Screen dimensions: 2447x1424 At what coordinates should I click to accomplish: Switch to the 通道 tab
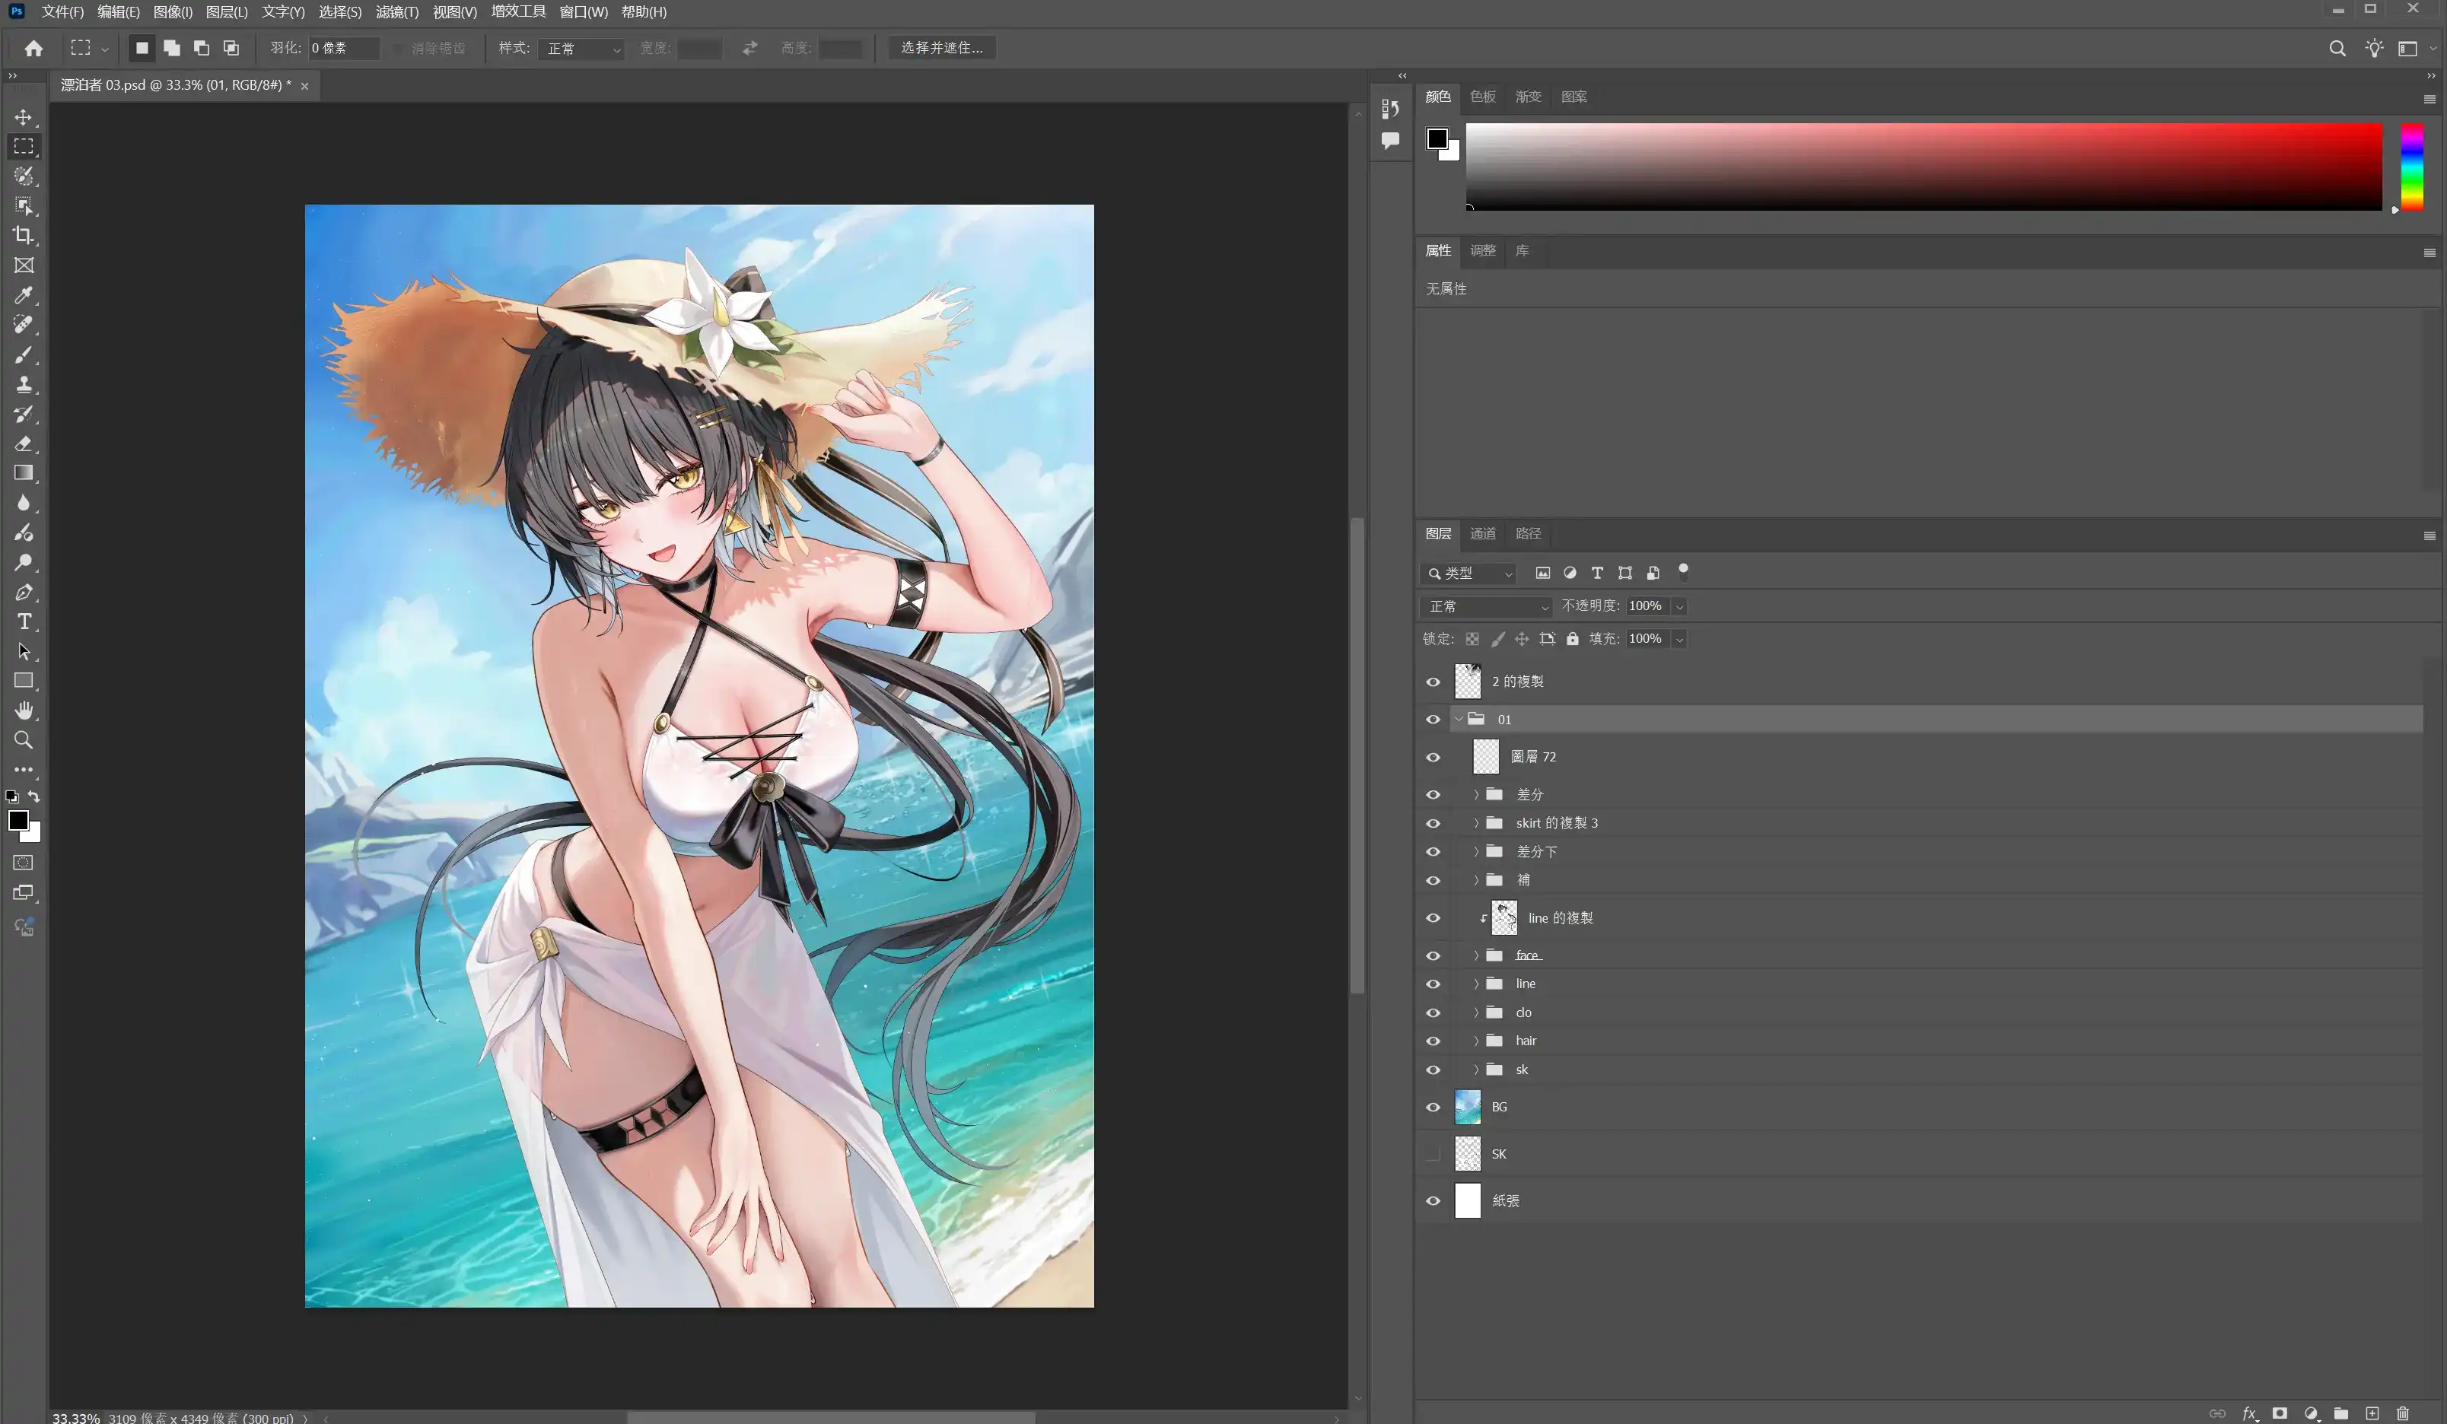click(1481, 534)
